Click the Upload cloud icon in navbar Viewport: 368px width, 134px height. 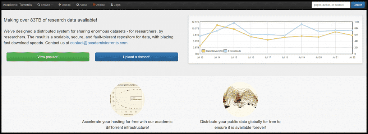click(60, 5)
